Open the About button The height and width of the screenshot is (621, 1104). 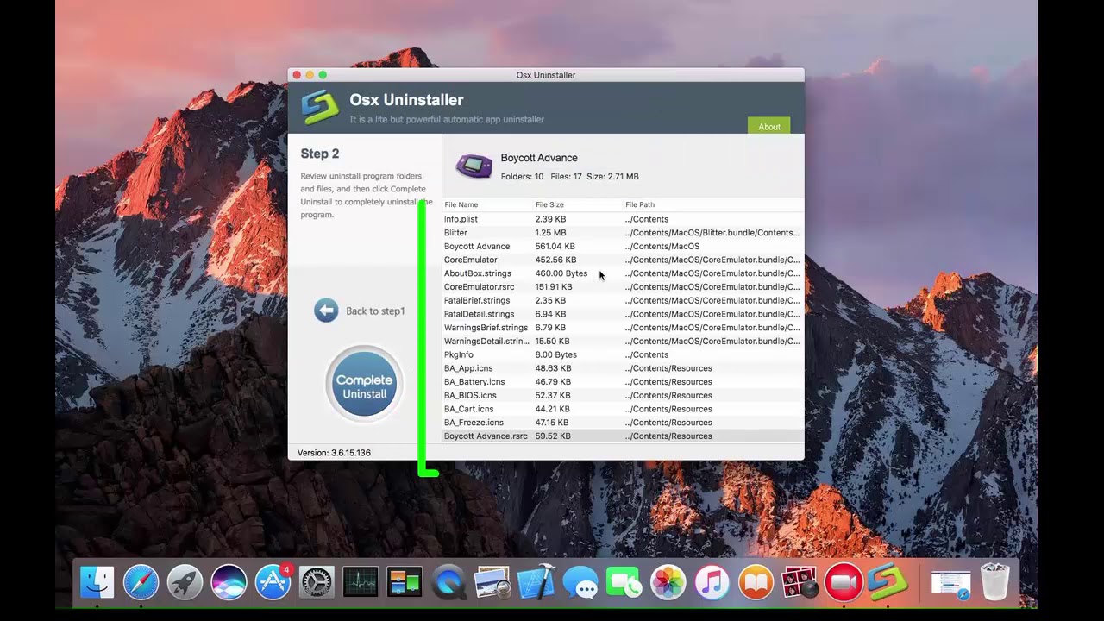pyautogui.click(x=768, y=126)
